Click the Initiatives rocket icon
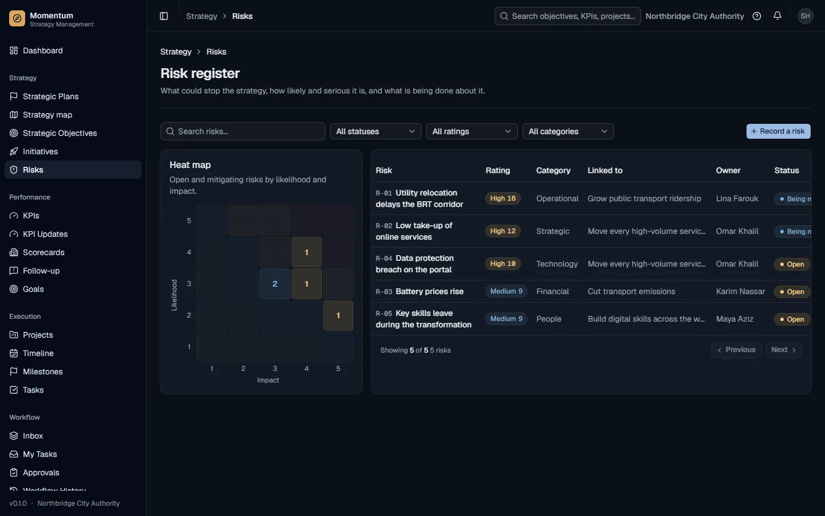Image resolution: width=825 pixels, height=516 pixels. click(x=14, y=151)
